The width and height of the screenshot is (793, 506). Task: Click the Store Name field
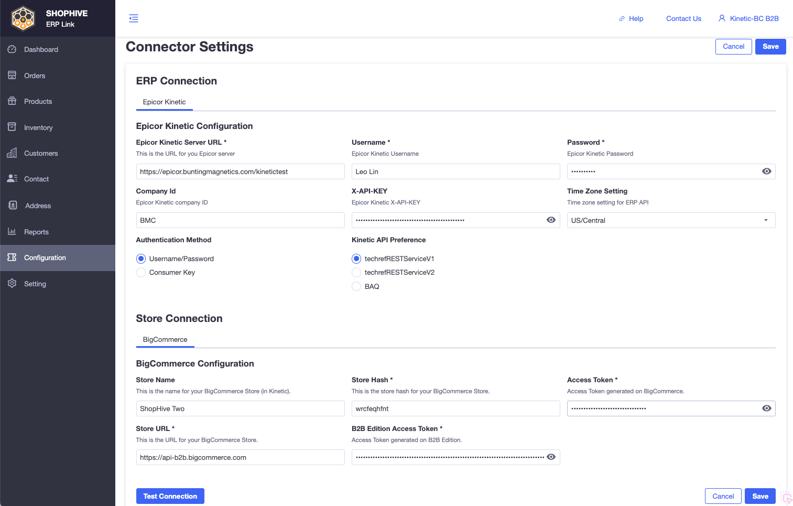tap(240, 408)
